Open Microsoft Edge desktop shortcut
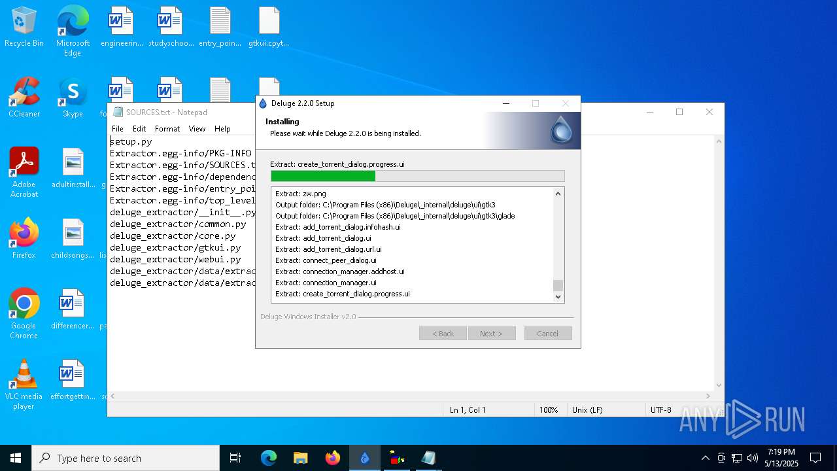This screenshot has width=837, height=471. 73,31
